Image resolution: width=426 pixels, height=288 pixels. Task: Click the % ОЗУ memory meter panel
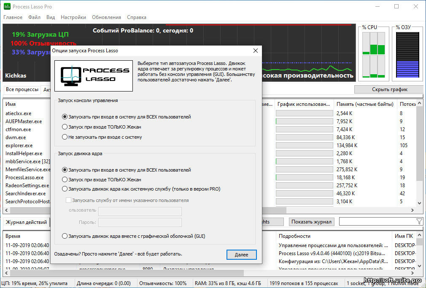click(x=407, y=55)
